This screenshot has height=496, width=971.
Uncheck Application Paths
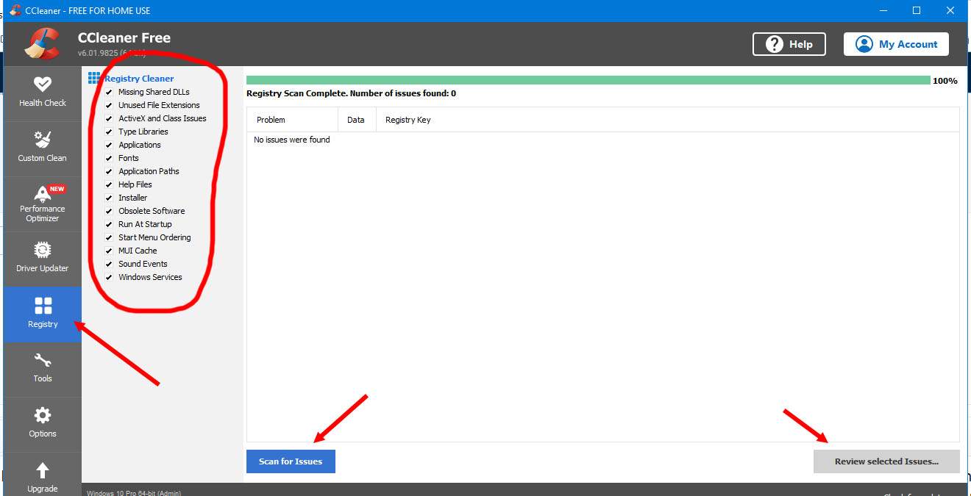click(x=109, y=171)
